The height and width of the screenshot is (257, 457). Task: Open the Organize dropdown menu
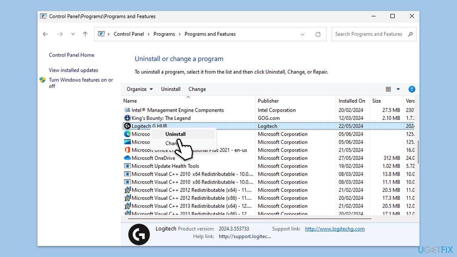coord(140,89)
